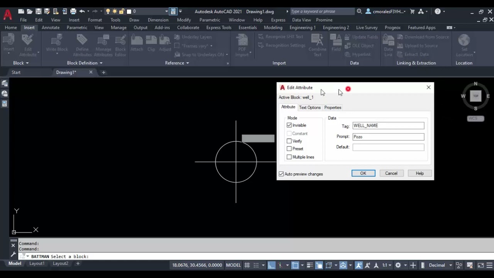Click the Undo arrow icon
This screenshot has height=278, width=494.
click(x=82, y=12)
